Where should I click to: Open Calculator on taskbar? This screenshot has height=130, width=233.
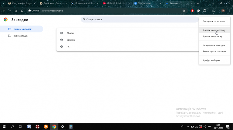click(x=71, y=127)
